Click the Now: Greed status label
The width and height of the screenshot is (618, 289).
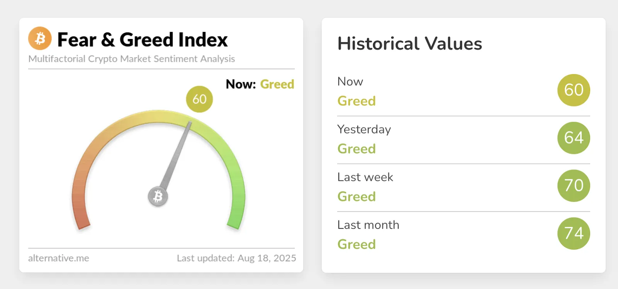point(260,84)
